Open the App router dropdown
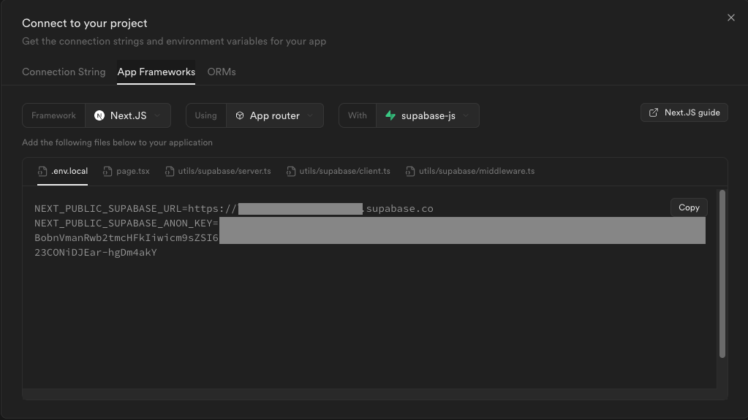The image size is (748, 420). (x=275, y=115)
